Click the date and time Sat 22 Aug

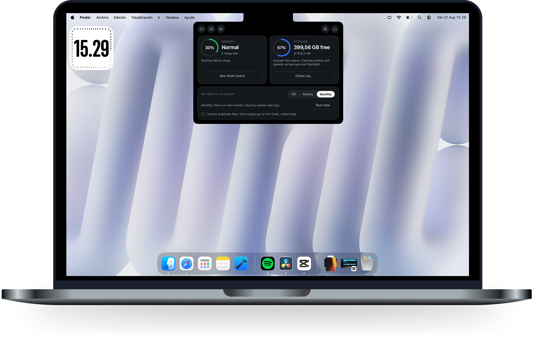pyautogui.click(x=451, y=17)
